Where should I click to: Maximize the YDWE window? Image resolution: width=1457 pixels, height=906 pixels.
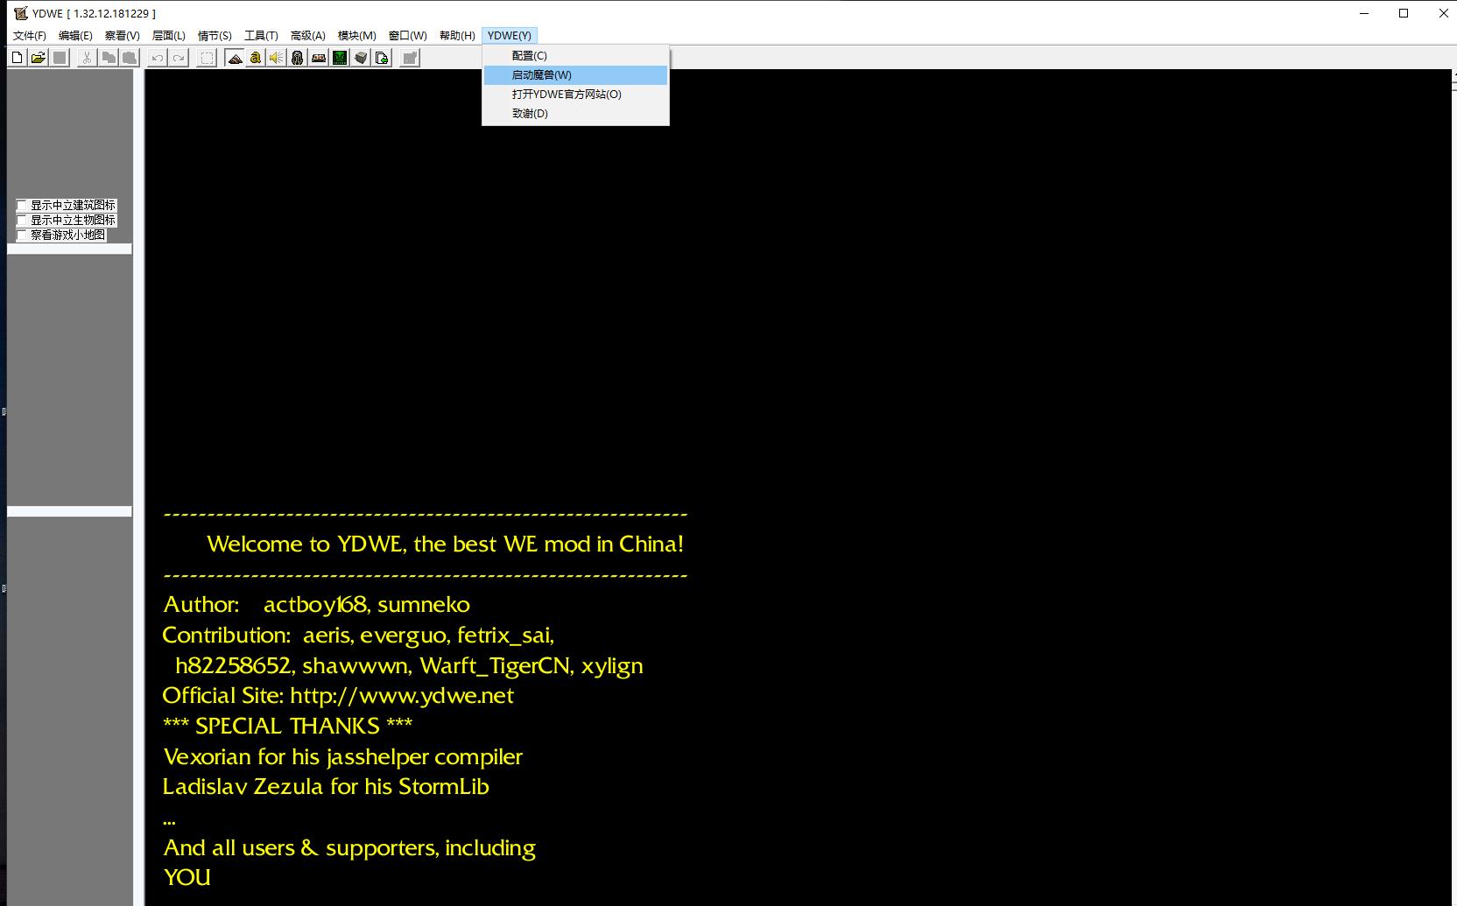pyautogui.click(x=1404, y=13)
